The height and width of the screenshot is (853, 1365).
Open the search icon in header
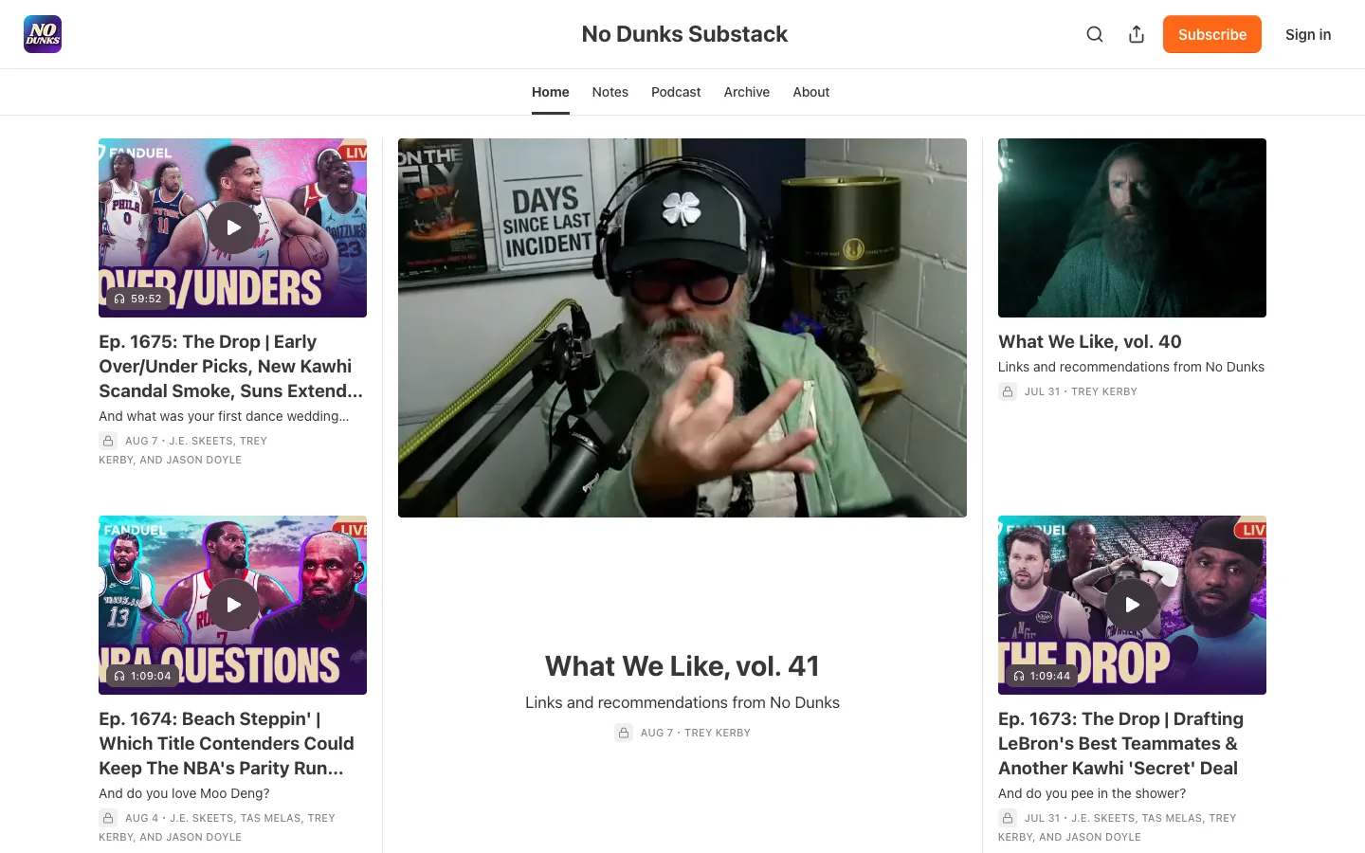tap(1095, 34)
